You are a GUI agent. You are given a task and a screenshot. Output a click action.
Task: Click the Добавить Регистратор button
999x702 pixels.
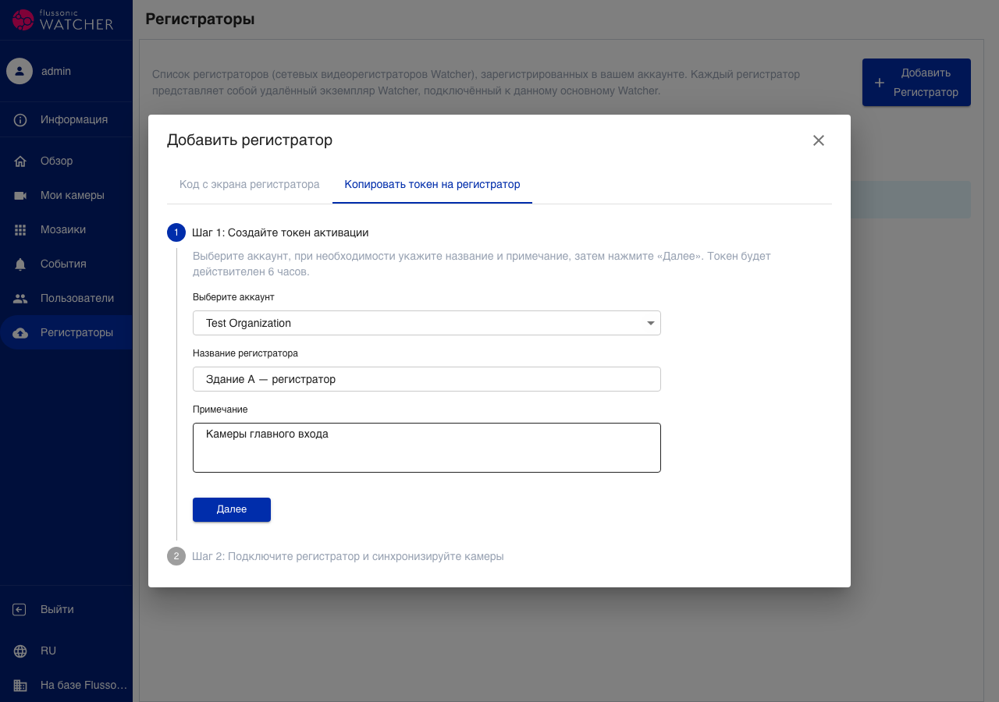(916, 83)
